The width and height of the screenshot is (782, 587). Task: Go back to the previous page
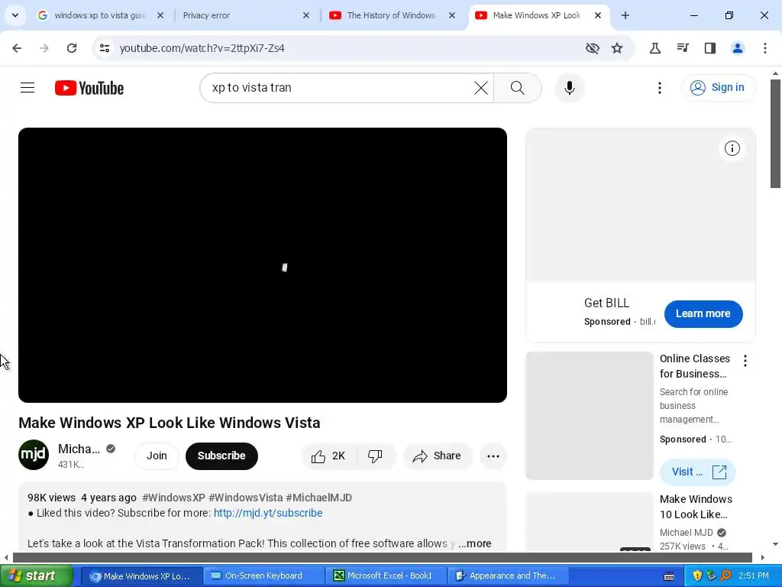click(17, 48)
